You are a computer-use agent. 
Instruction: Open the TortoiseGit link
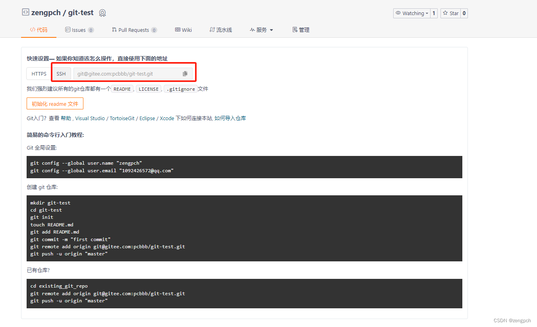click(x=123, y=118)
